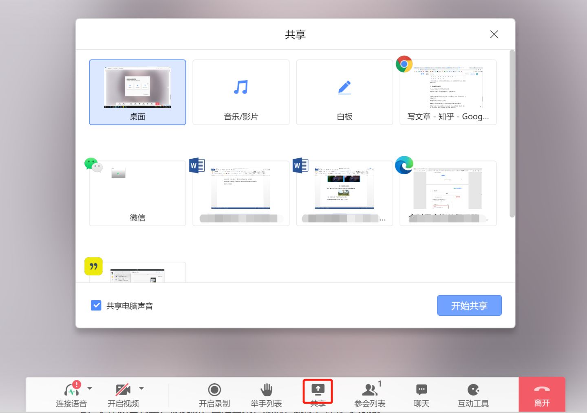Viewport: 587px width, 413px height.
Task: Select the 微信 WeChat window to share
Action: click(x=137, y=193)
